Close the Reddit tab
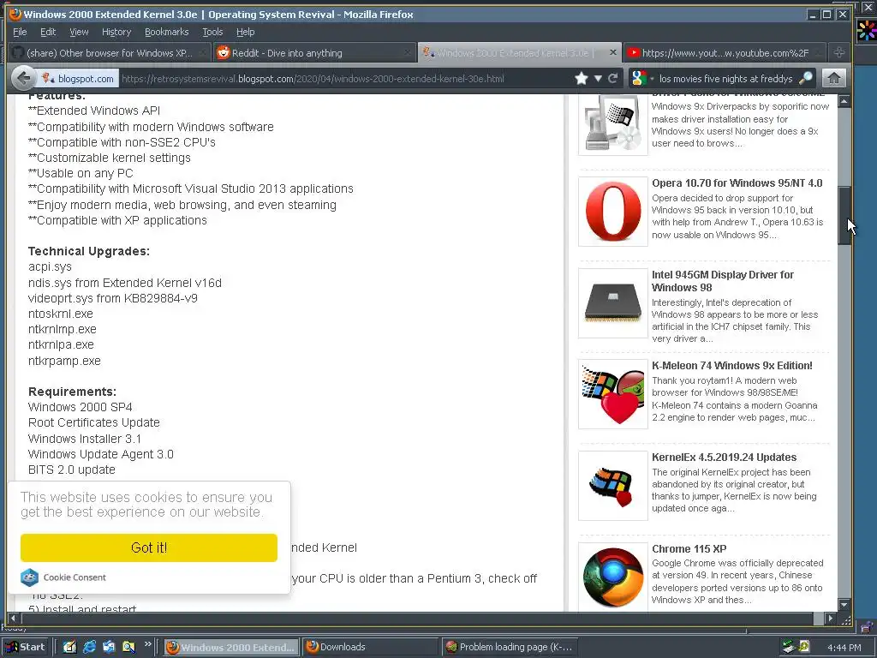877x658 pixels. coord(408,53)
